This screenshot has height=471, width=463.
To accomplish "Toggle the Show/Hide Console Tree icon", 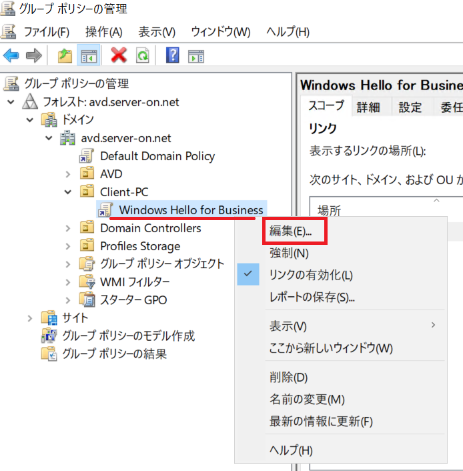I will point(89,56).
